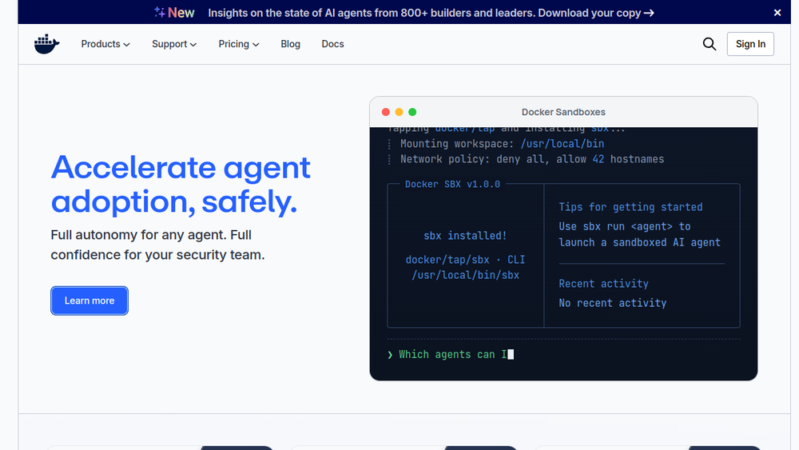Click the '/usr/local/bin/sbx' path text
Image resolution: width=799 pixels, height=450 pixels.
tap(465, 275)
